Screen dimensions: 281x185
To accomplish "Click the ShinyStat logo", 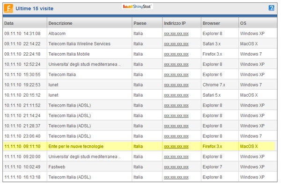I will point(137,7).
